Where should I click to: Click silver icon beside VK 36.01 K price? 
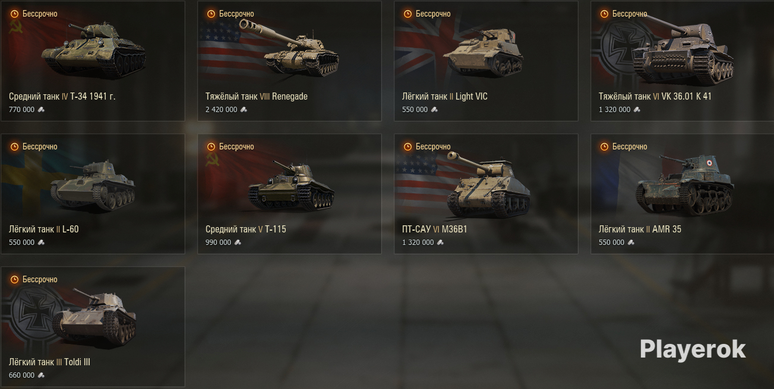(637, 110)
